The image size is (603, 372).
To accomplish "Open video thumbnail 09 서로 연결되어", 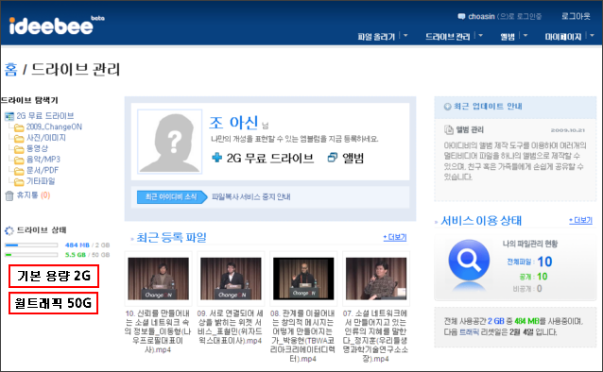I will pos(231,279).
